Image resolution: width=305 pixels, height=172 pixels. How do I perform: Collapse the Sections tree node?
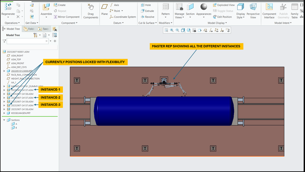click(4, 120)
